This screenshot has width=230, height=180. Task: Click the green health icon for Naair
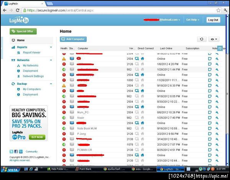64,118
